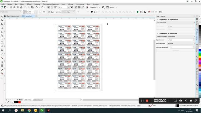Screen dimensions: 201x113
Task: Select the Drop Shadow tool in the toolbox
Action: coord(2,62)
